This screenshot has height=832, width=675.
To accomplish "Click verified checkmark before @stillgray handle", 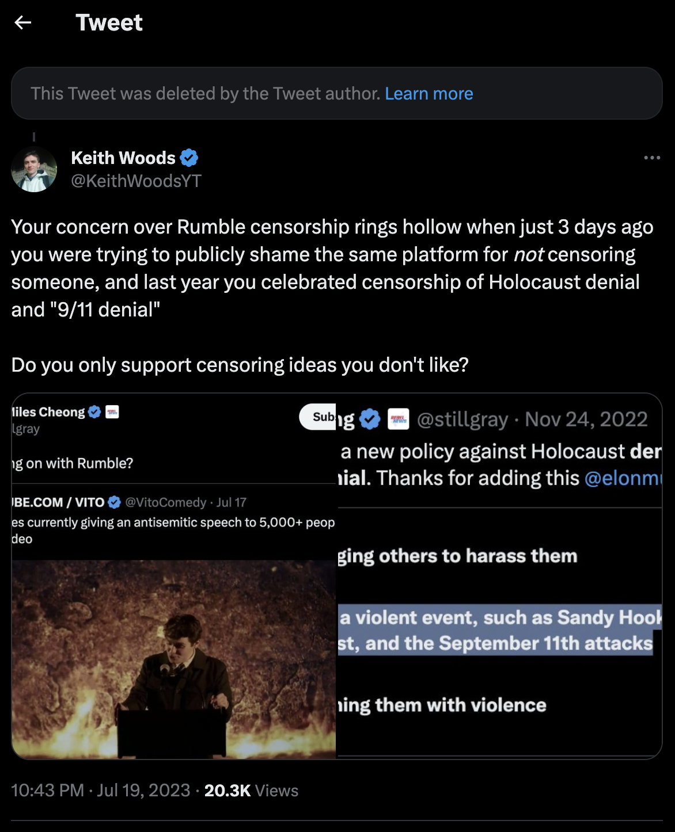I will (370, 419).
